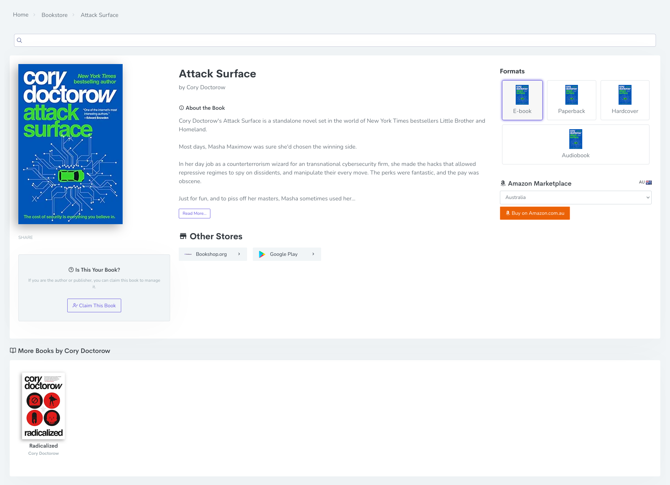Click the Bookshop.org store icon
The image size is (670, 485).
188,254
